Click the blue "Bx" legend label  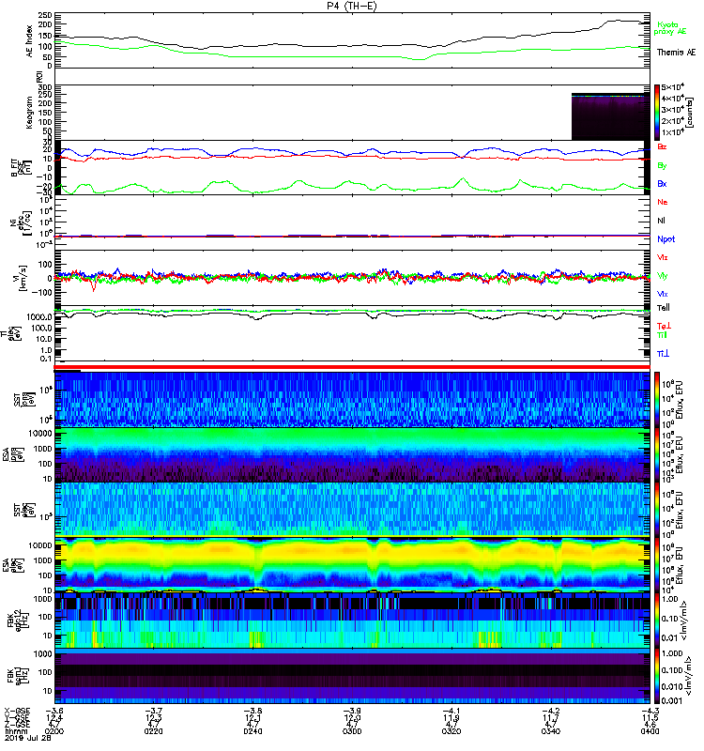pos(662,183)
